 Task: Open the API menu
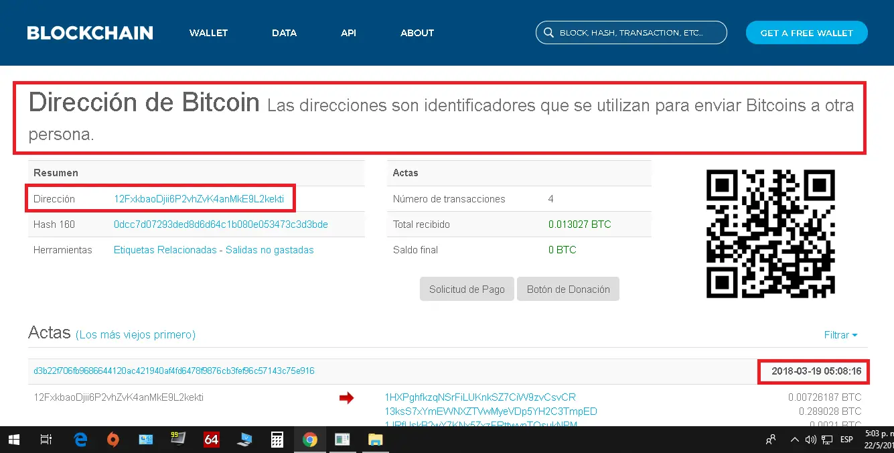[348, 33]
